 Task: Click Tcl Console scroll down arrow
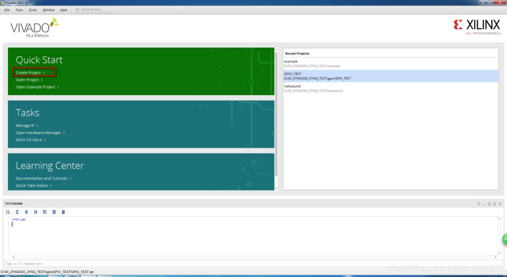pyautogui.click(x=499, y=253)
